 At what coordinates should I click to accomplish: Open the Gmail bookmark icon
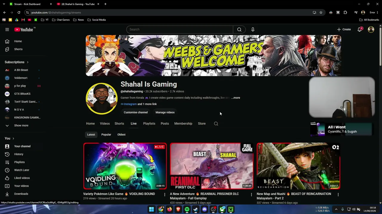point(23,20)
